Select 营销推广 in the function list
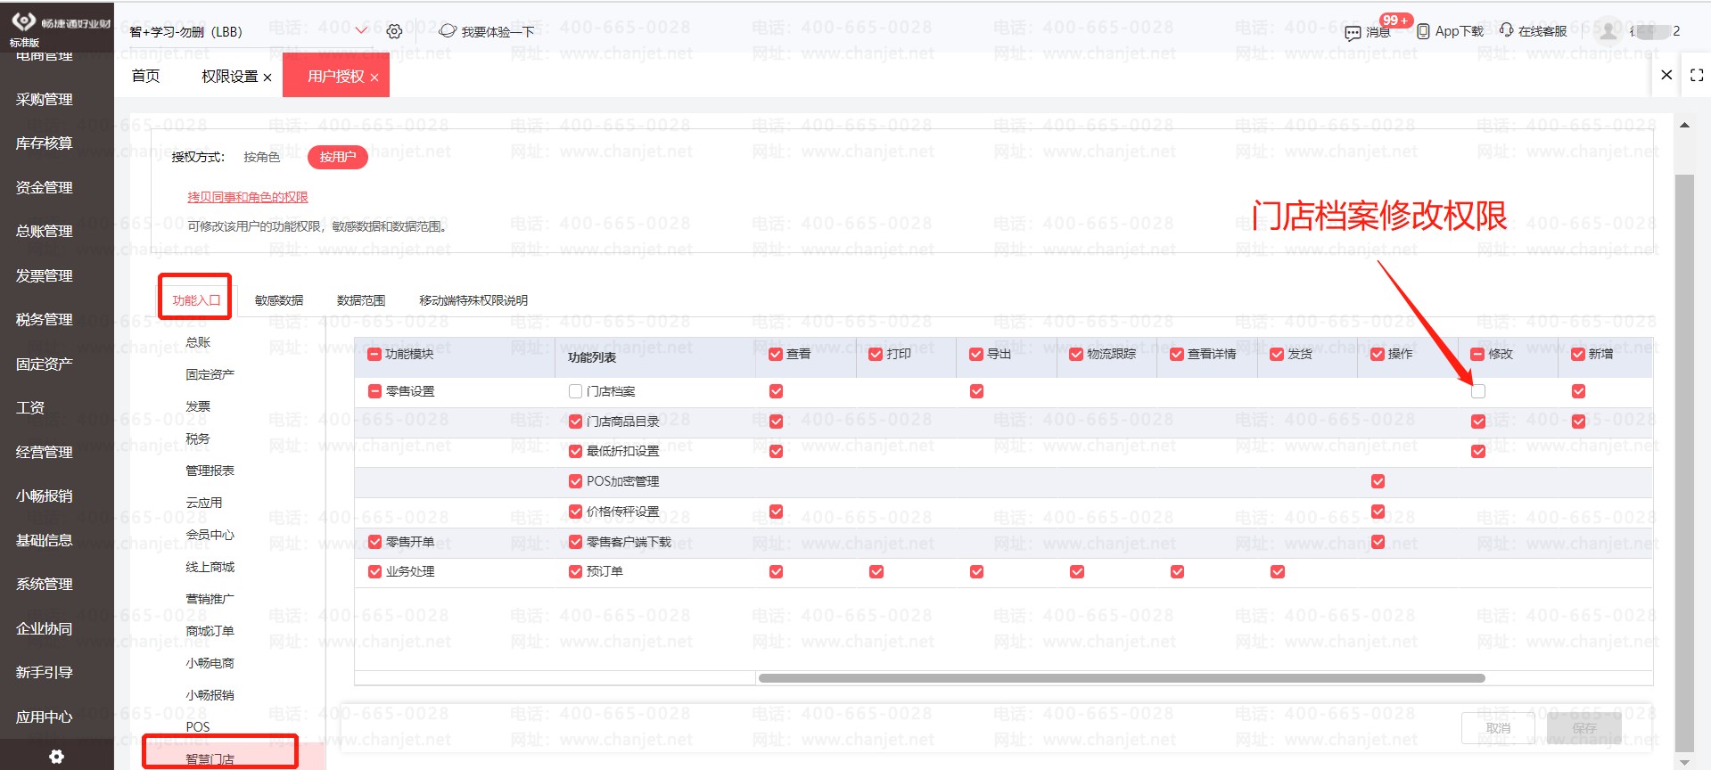 point(210,599)
